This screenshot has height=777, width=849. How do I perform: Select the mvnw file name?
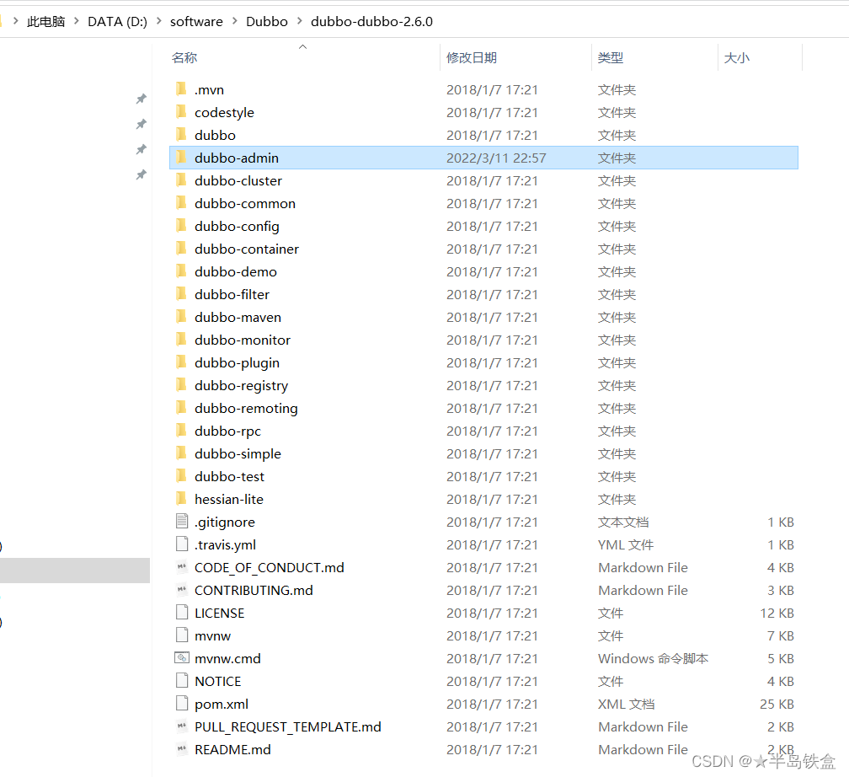(213, 635)
